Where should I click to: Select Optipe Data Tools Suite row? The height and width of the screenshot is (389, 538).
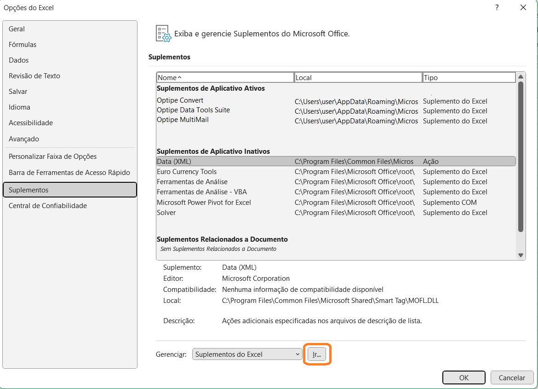tap(336, 110)
